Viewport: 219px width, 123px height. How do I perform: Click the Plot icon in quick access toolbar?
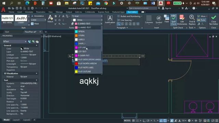point(32,8)
